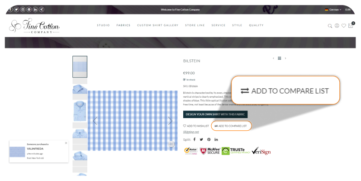The image size is (361, 181).
Task: Open the Fabrics menu
Action: click(123, 25)
